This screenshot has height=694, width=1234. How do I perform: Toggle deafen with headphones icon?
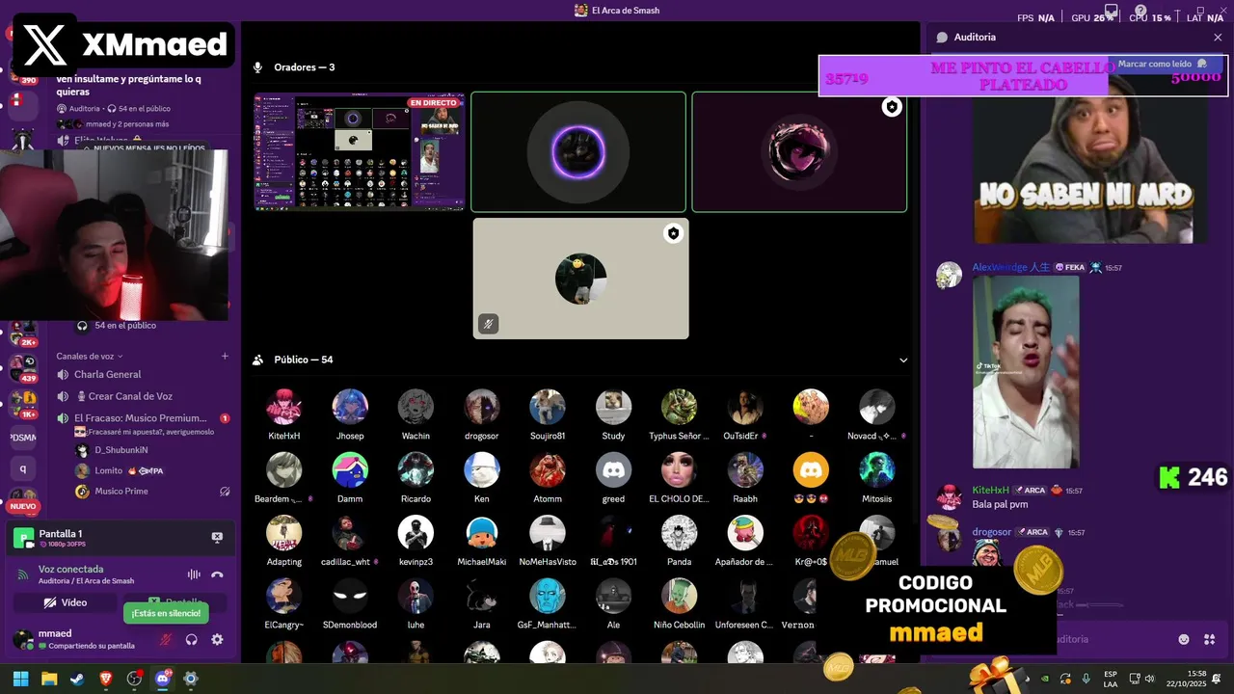pos(192,639)
